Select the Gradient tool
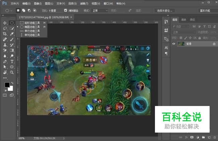This screenshot has width=218, height=141. tap(12, 50)
